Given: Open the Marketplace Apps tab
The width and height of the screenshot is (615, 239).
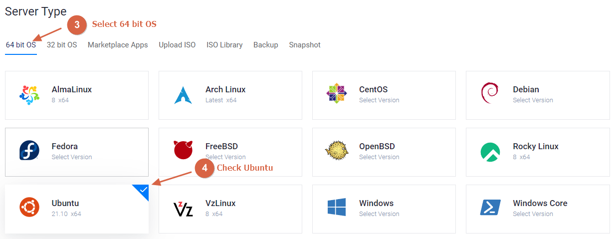Looking at the screenshot, I should pos(118,45).
